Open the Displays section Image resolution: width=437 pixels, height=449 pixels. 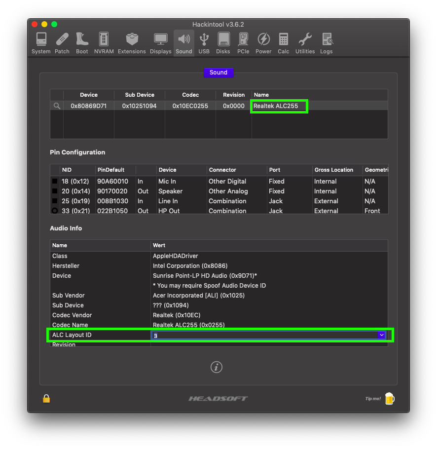(161, 43)
